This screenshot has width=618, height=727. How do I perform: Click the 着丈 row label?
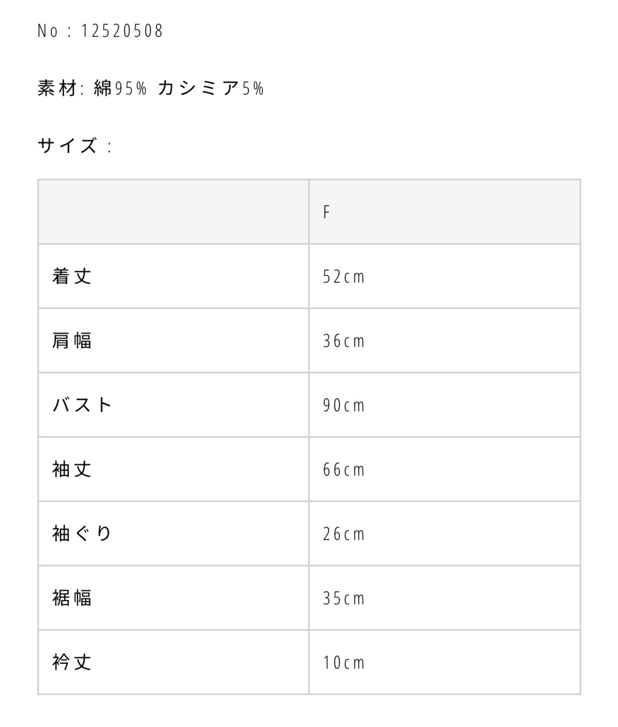(x=72, y=276)
